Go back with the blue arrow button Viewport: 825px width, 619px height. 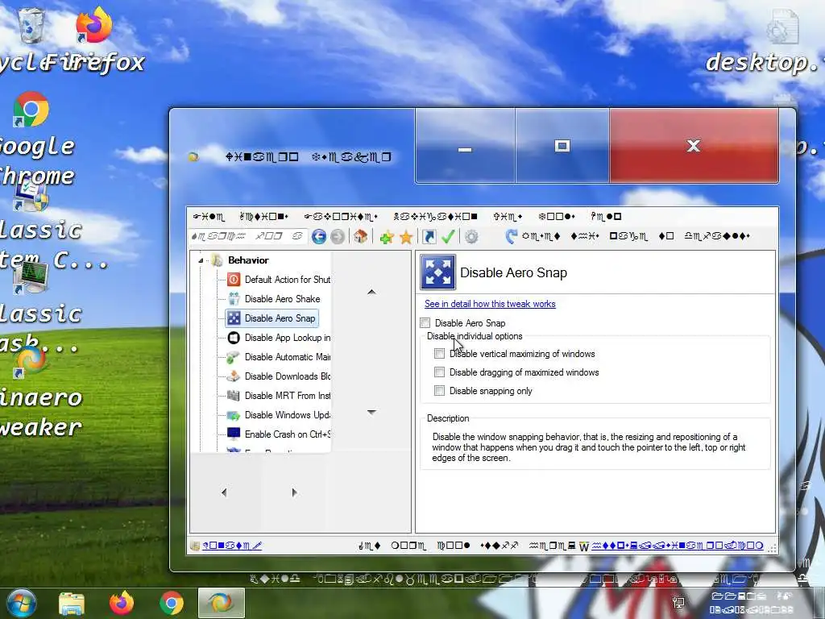(x=319, y=237)
